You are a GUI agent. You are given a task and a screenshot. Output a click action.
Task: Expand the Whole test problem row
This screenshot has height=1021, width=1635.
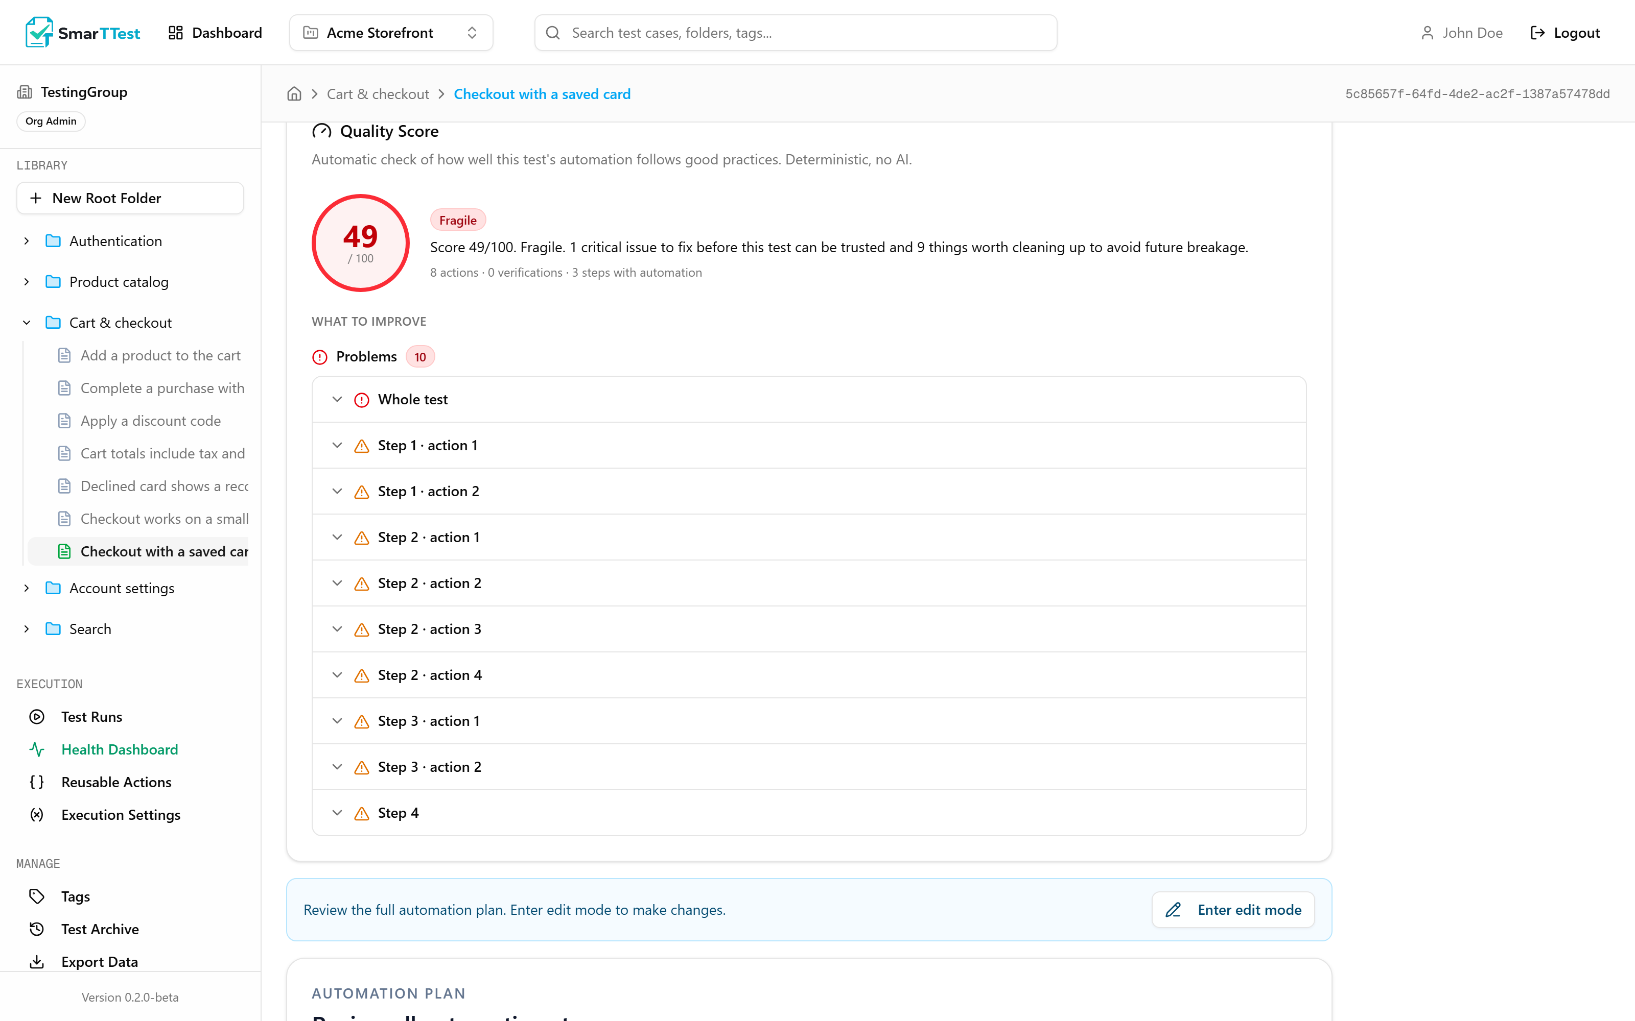click(809, 399)
